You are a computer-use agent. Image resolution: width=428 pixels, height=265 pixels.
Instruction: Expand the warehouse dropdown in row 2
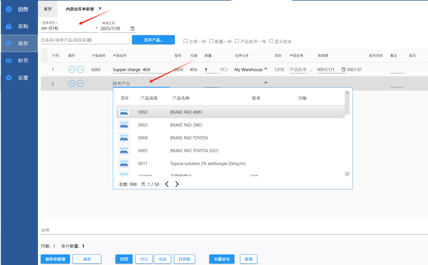pos(266,83)
